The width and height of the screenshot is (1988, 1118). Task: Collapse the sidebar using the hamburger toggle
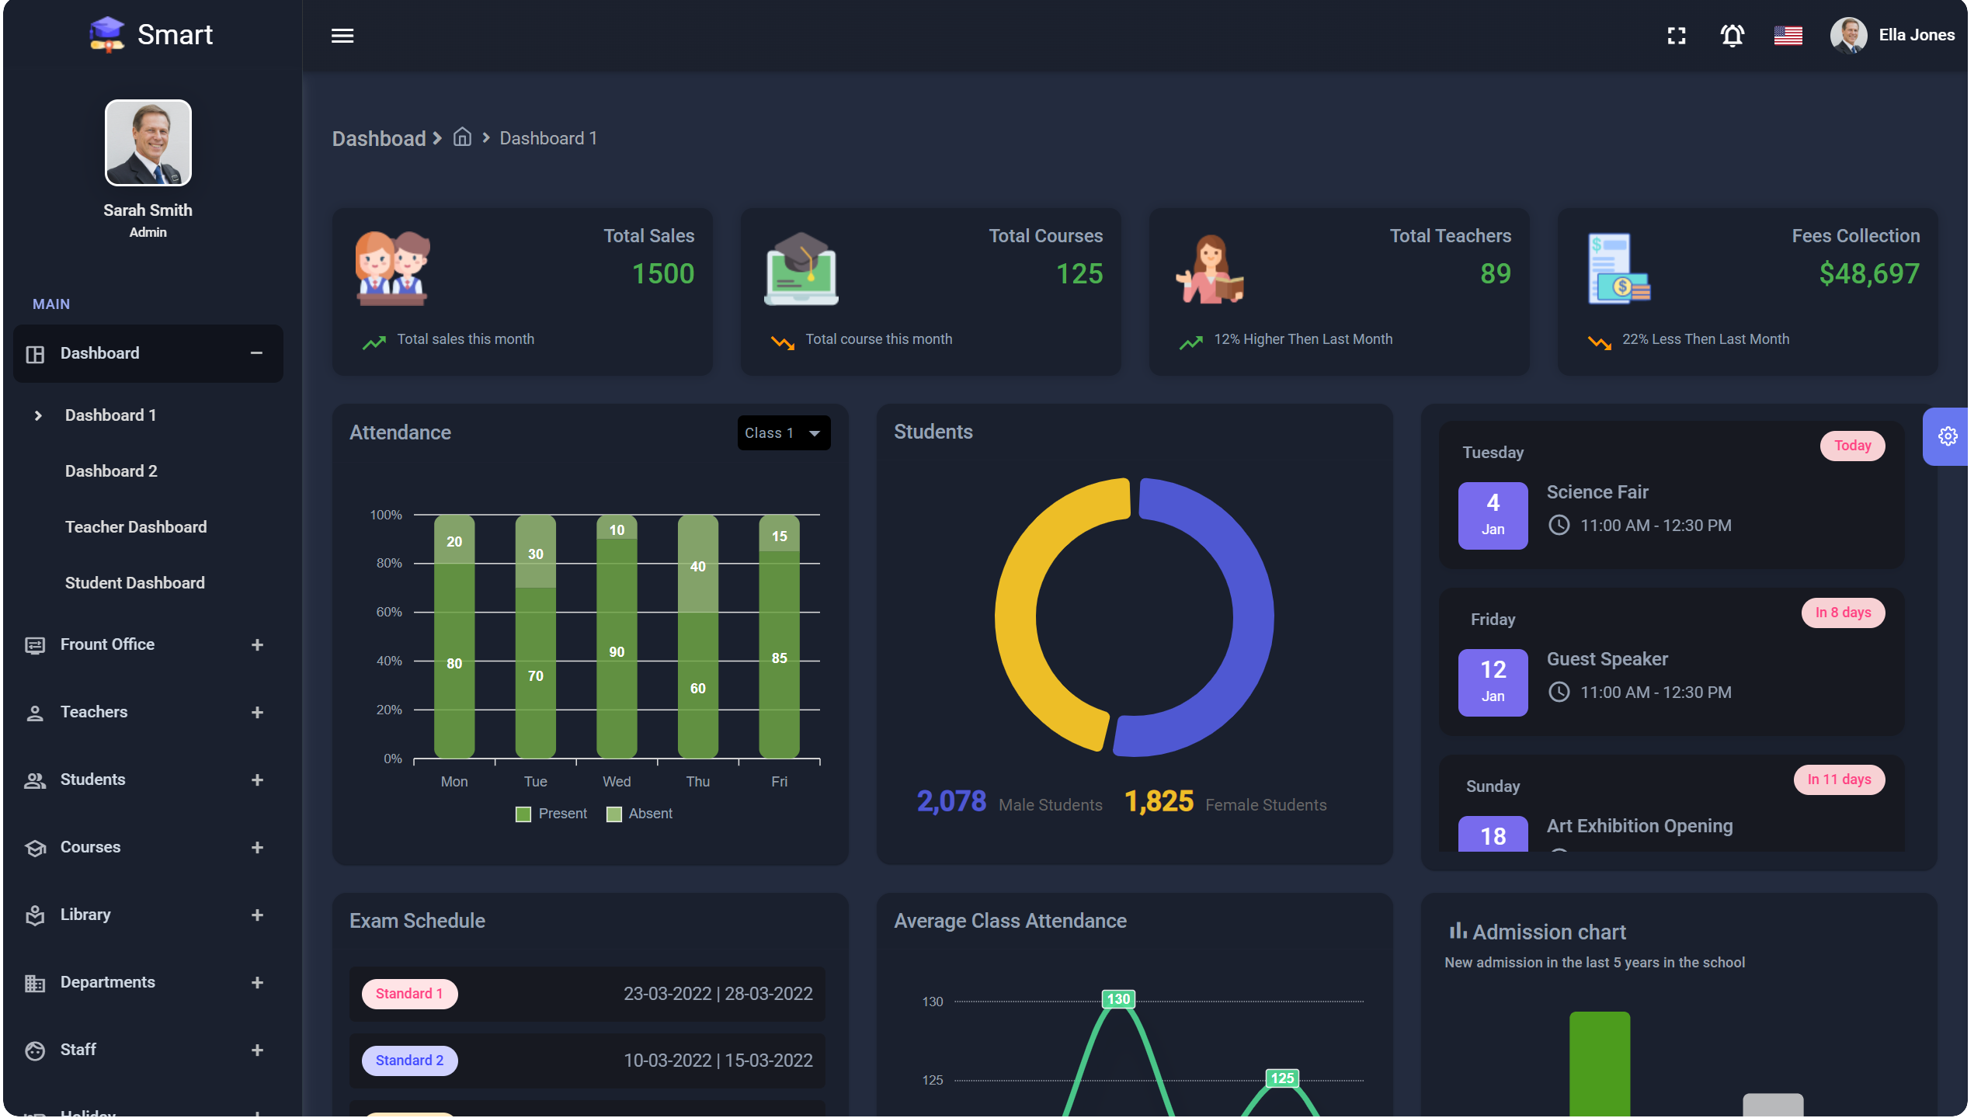[x=342, y=36]
